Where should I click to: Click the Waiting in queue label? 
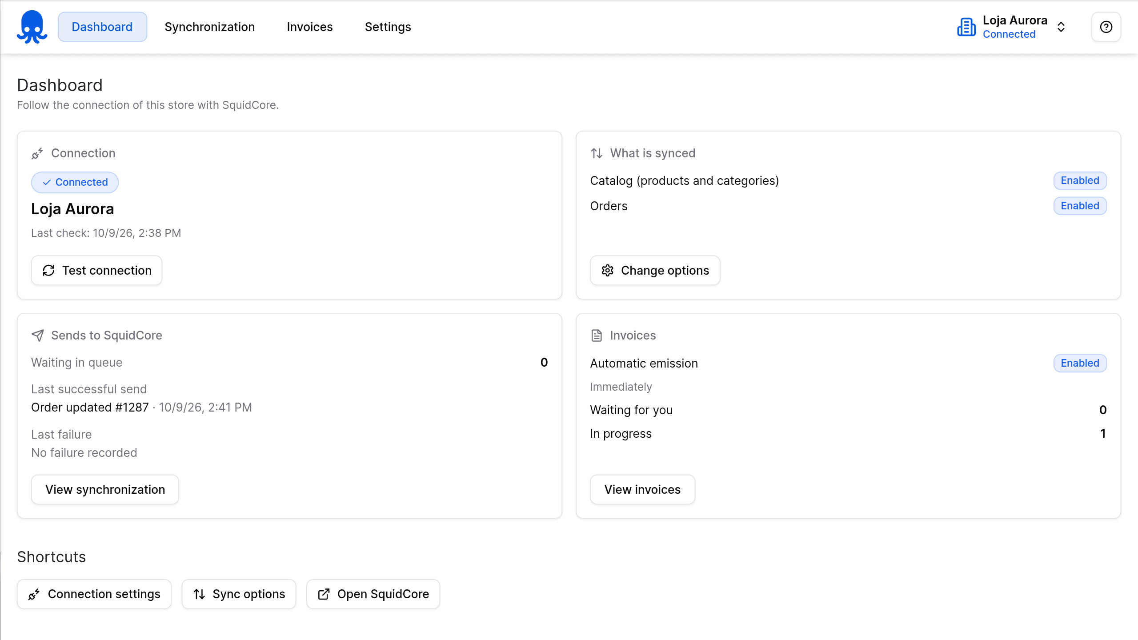pyautogui.click(x=76, y=363)
